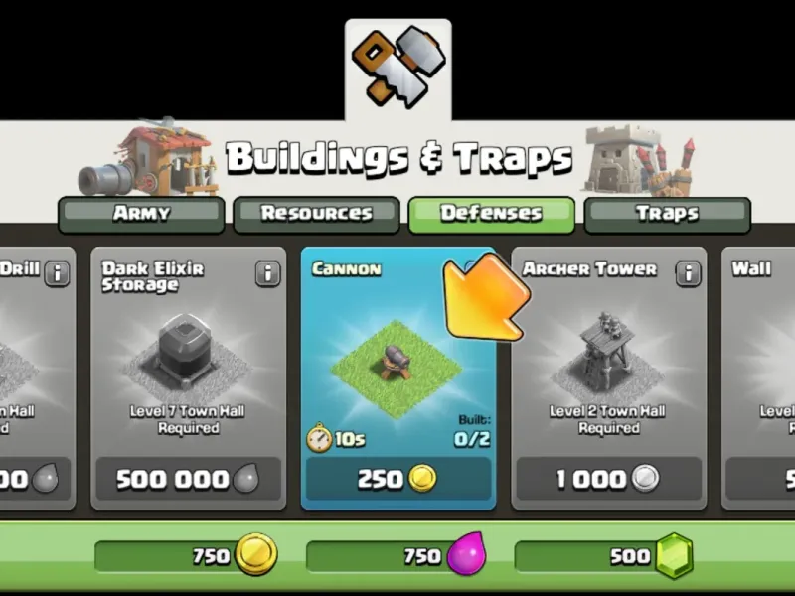The height and width of the screenshot is (596, 795).
Task: Click the stopwatch icon on Cannon card
Action: (x=319, y=437)
